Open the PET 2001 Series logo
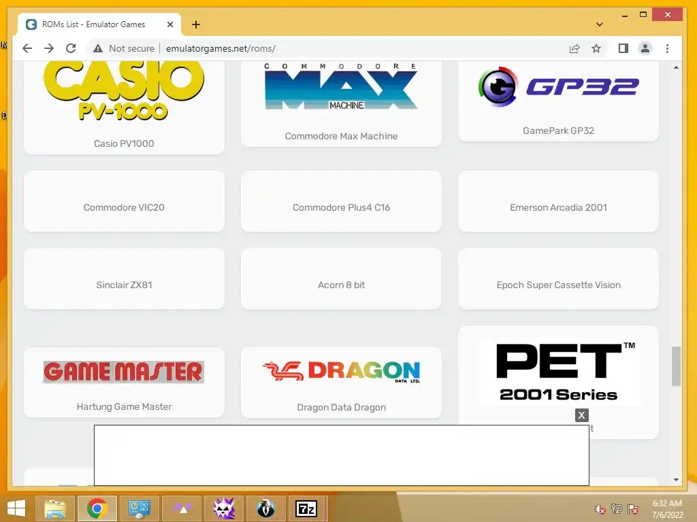Screen dimensions: 697x522 pos(559,372)
